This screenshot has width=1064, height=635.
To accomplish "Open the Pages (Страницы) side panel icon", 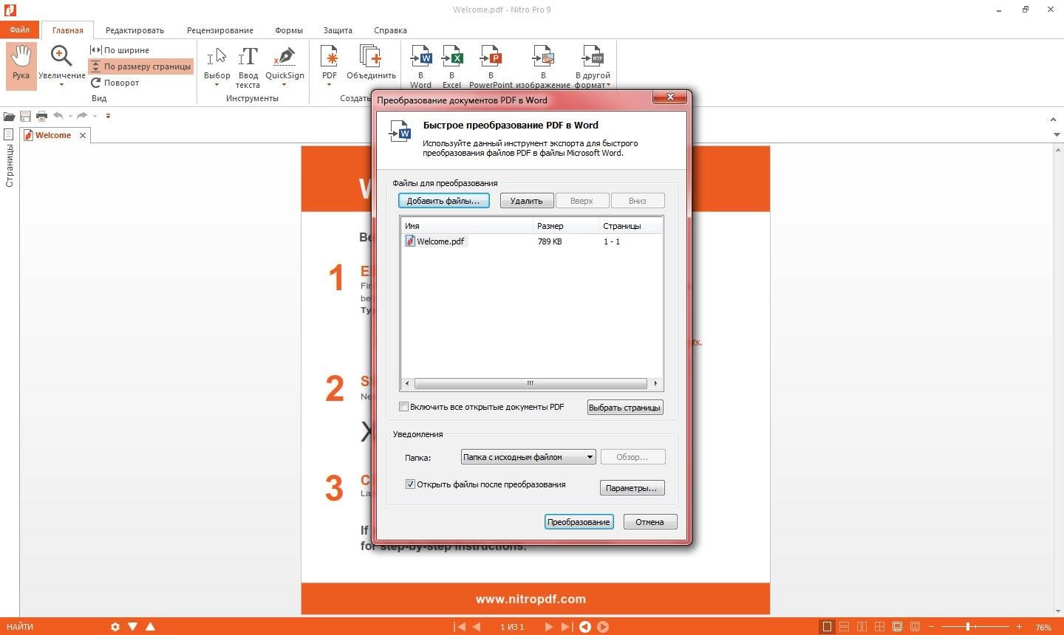I will click(x=8, y=134).
